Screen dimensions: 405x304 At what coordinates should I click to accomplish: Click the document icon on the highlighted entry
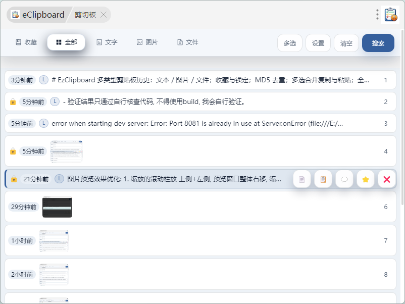tap(302, 179)
